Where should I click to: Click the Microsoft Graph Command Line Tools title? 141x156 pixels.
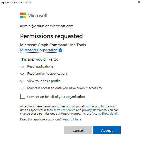pyautogui.click(x=53, y=45)
